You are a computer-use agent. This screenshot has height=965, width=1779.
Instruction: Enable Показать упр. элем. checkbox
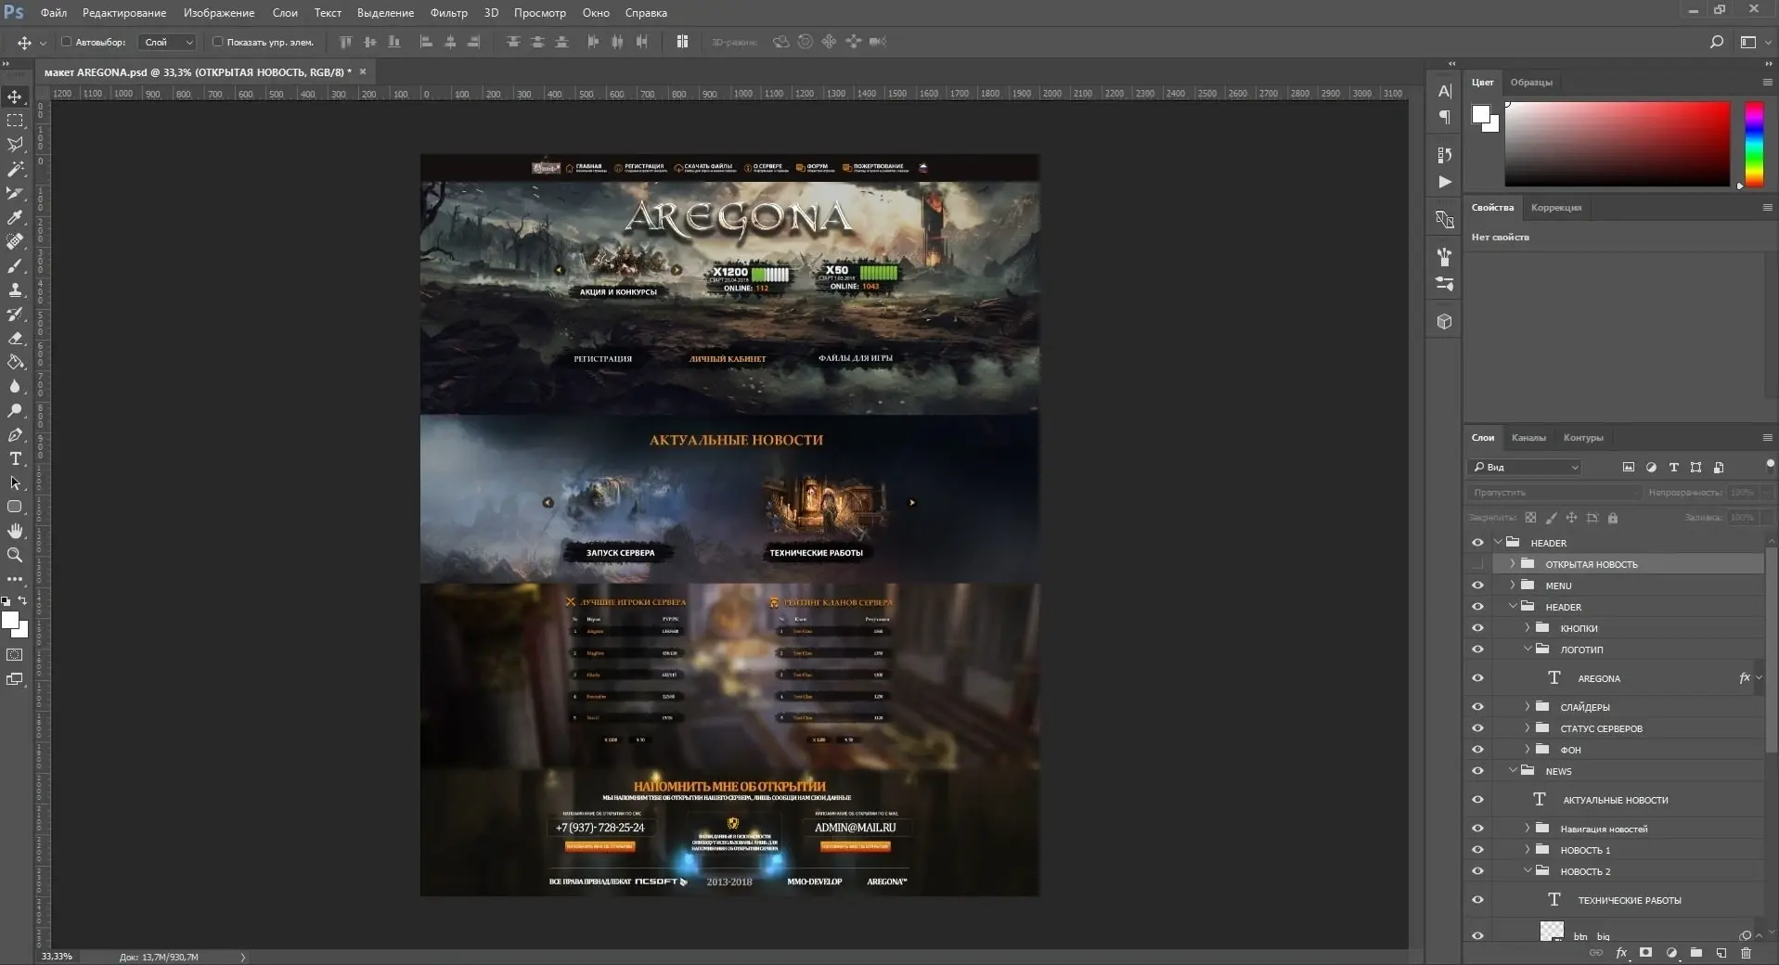point(217,42)
